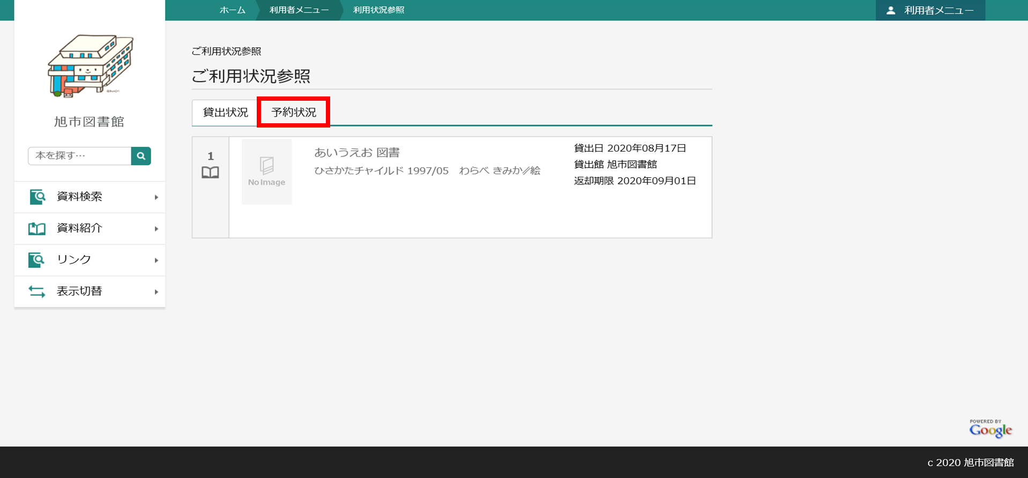This screenshot has height=478, width=1028.
Task: Click the リンク sidebar icon
Action: point(37,260)
